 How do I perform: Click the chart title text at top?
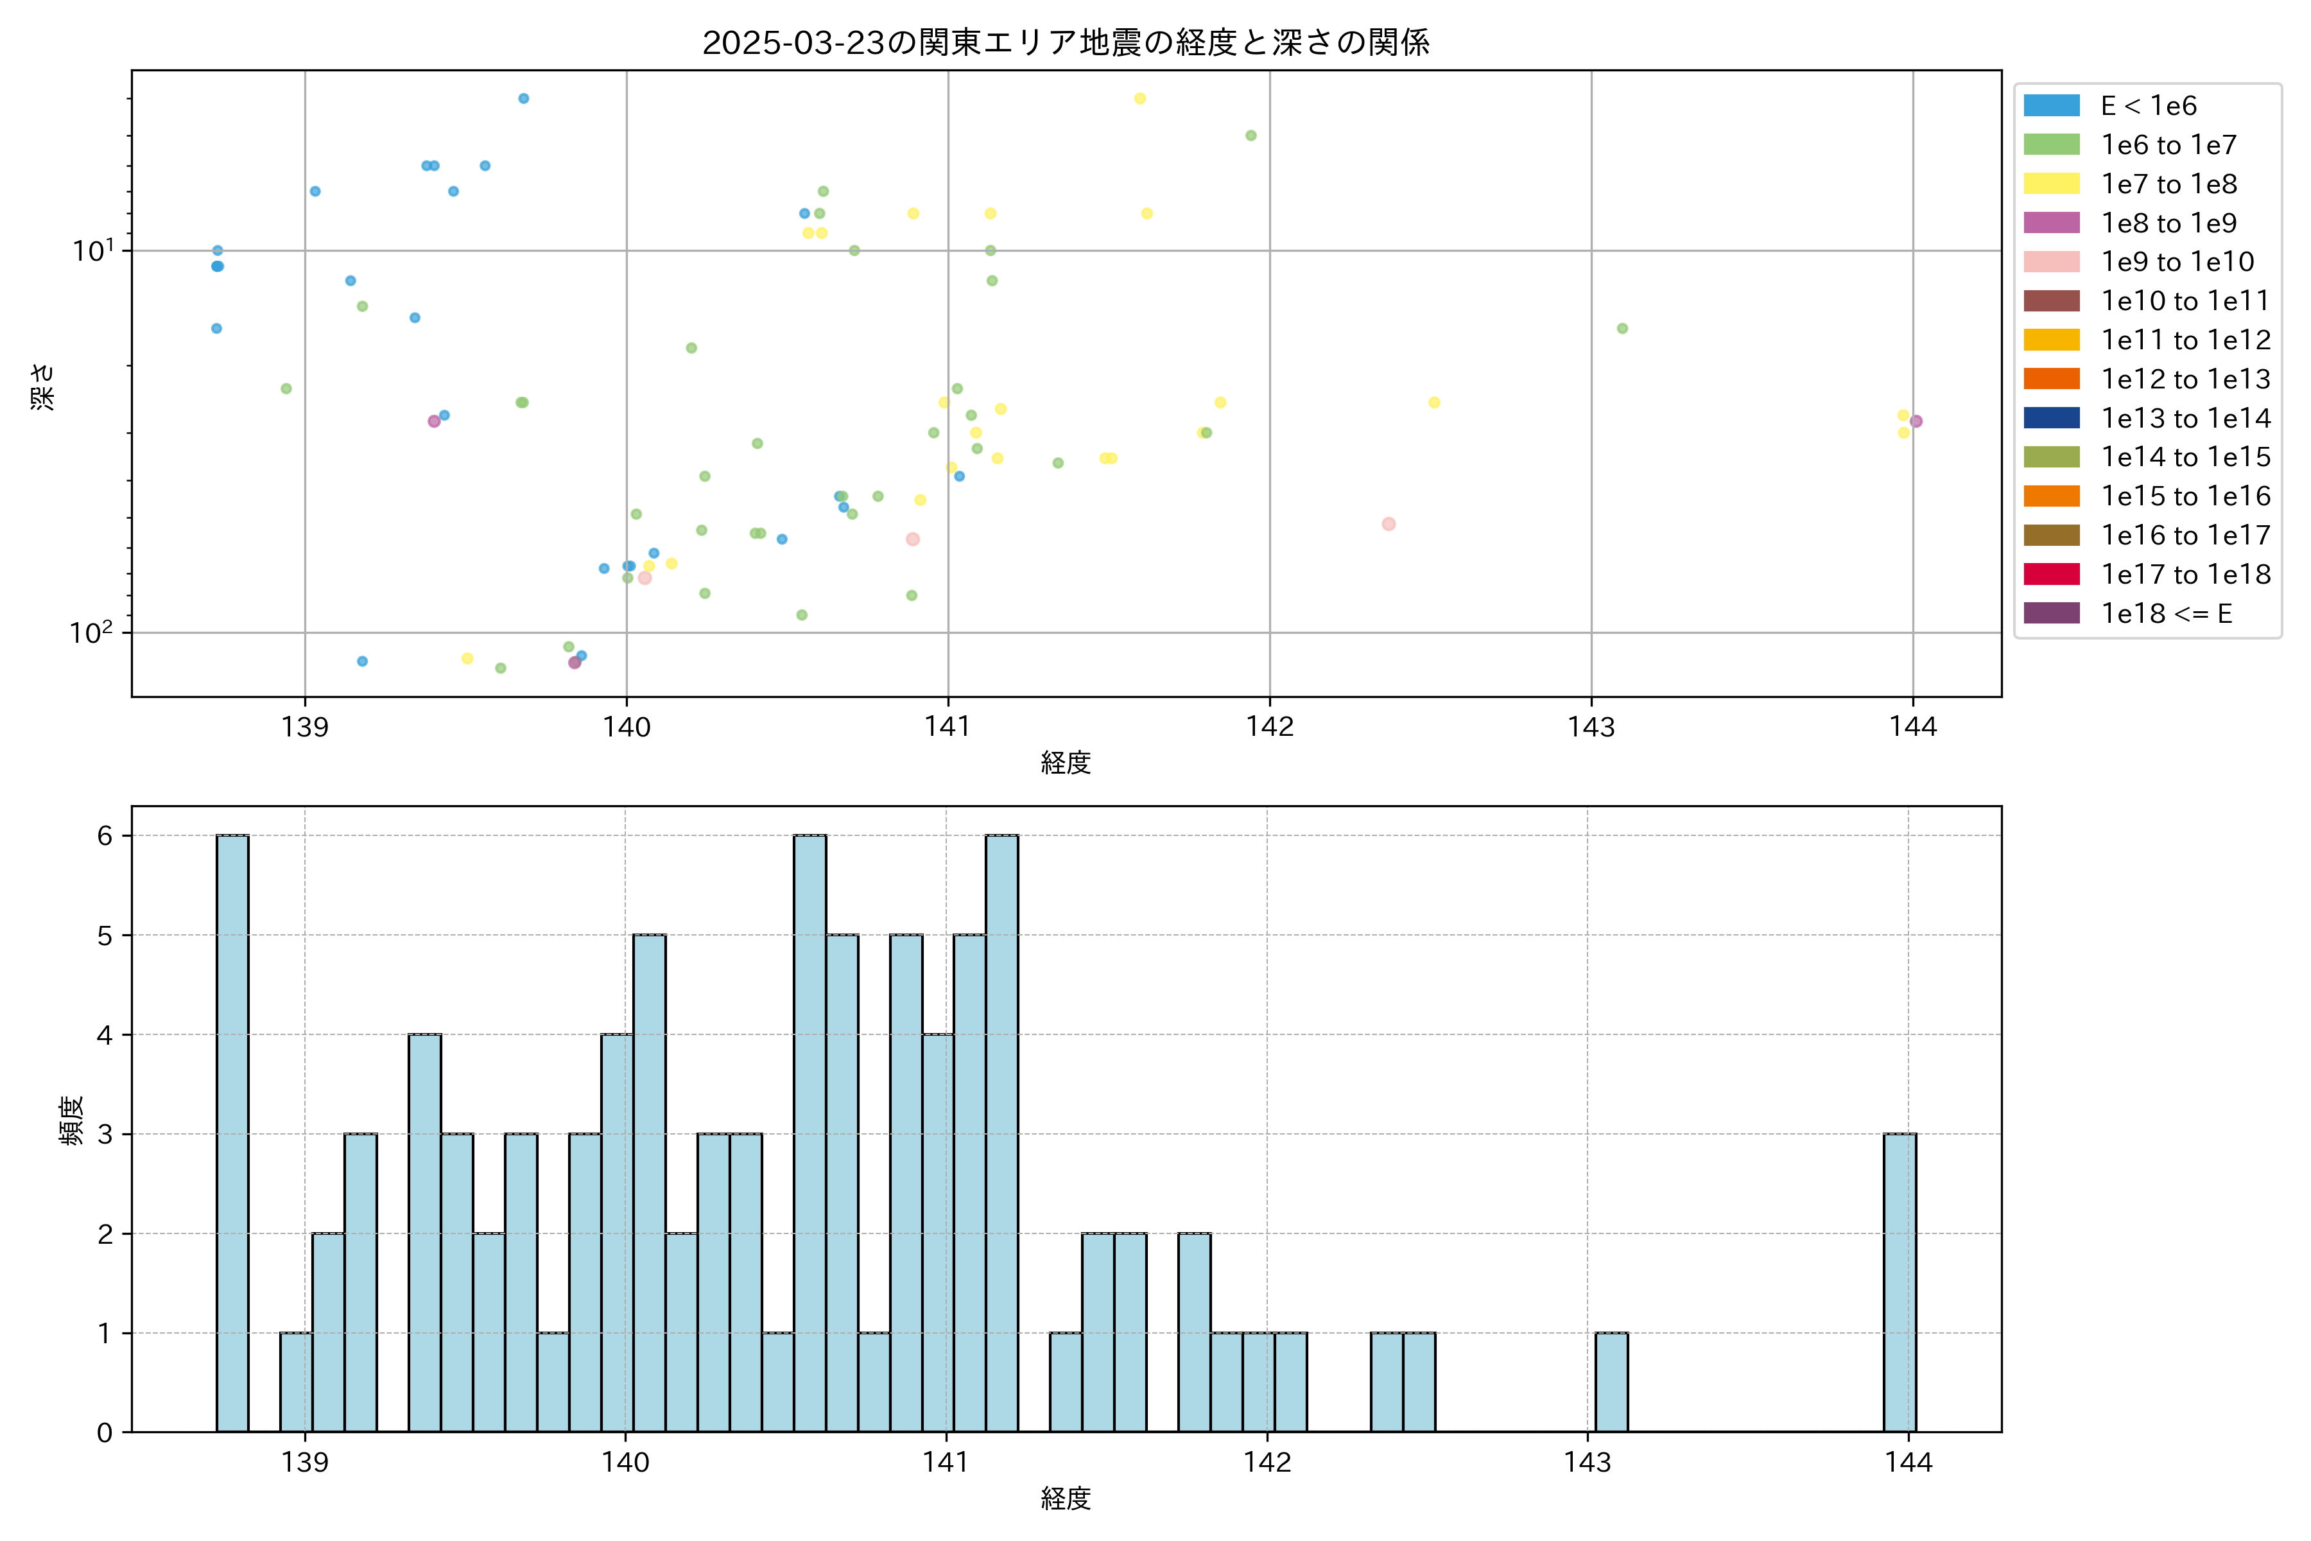pyautogui.click(x=1065, y=42)
